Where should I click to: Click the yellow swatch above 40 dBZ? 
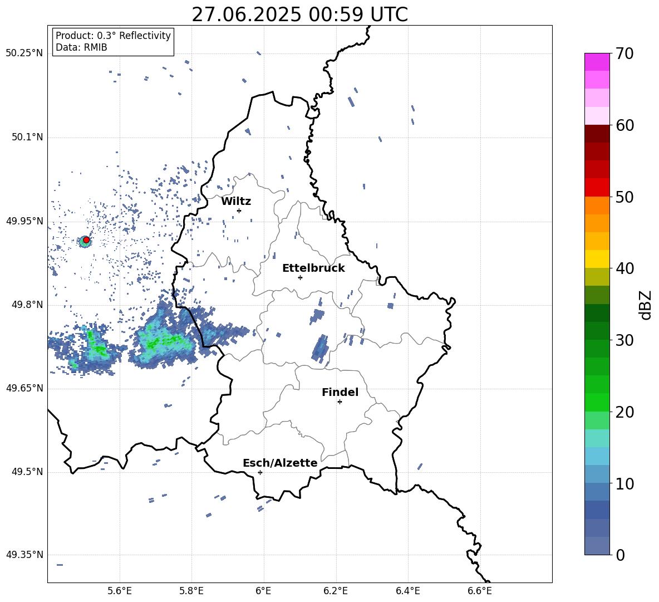tap(597, 259)
